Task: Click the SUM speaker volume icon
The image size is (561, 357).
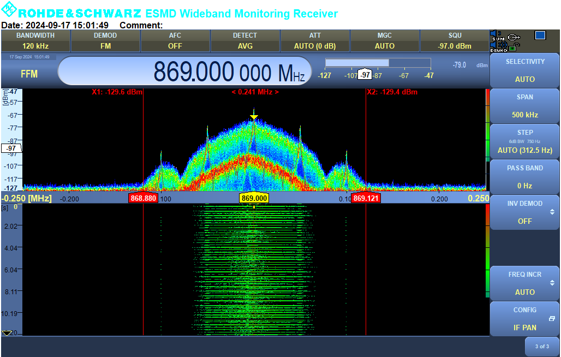Action: (496, 36)
